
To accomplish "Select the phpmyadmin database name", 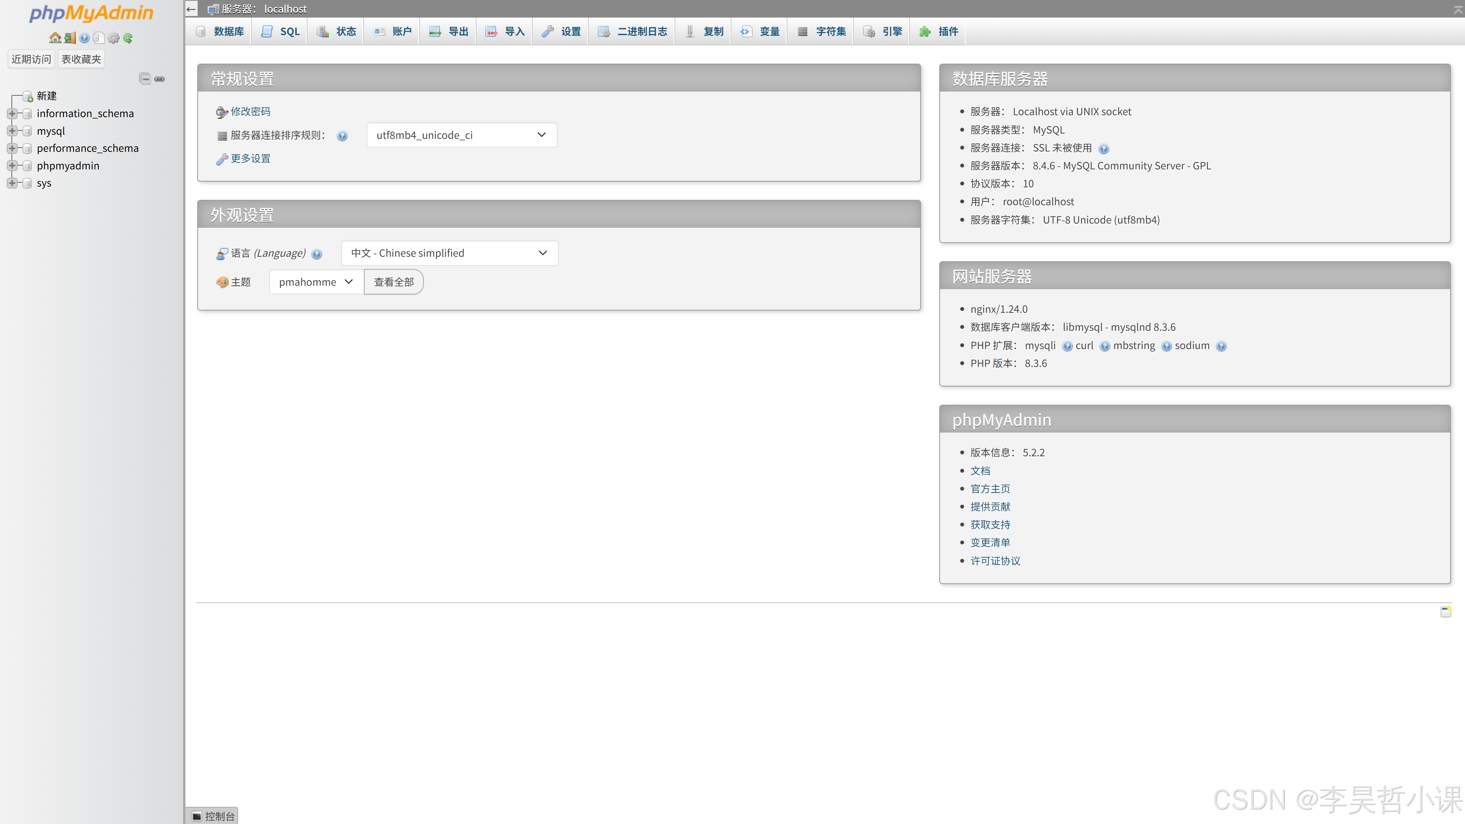I will 68,166.
